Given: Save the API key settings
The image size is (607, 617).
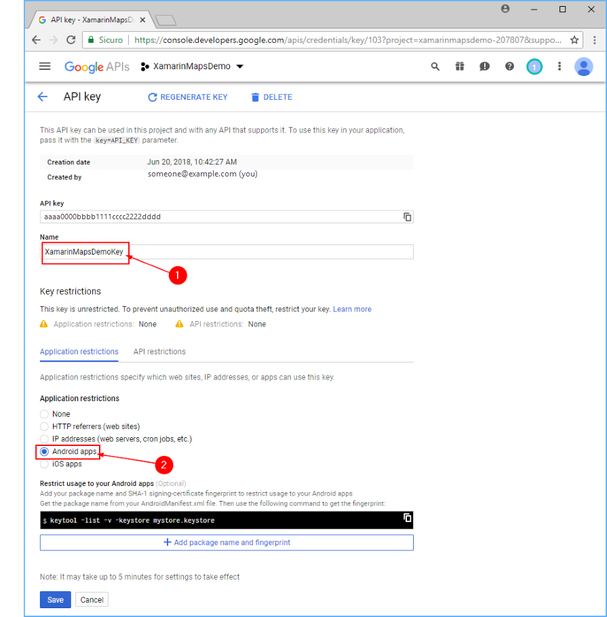Looking at the screenshot, I should click(x=54, y=599).
